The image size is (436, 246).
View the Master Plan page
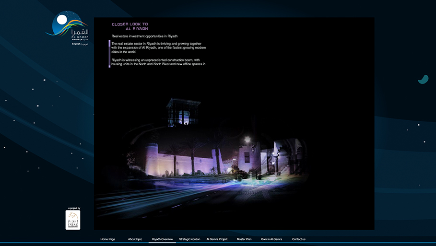244,239
